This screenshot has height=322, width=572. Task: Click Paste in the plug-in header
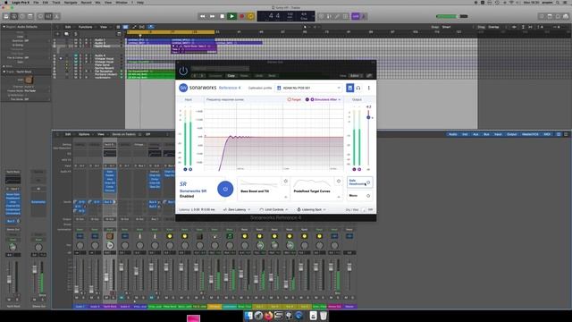point(244,75)
